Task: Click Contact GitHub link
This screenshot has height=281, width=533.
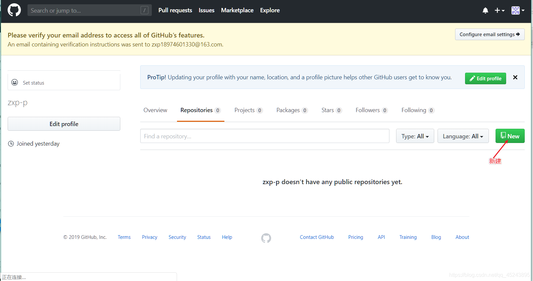Action: tap(317, 237)
